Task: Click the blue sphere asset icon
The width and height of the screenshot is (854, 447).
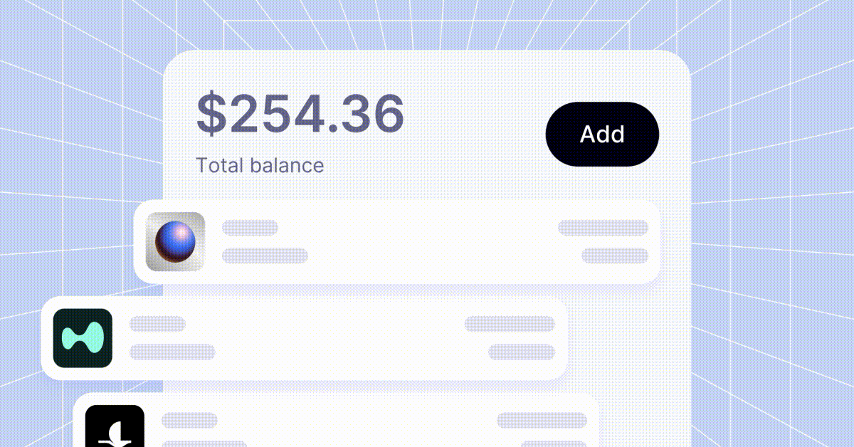Action: [175, 242]
